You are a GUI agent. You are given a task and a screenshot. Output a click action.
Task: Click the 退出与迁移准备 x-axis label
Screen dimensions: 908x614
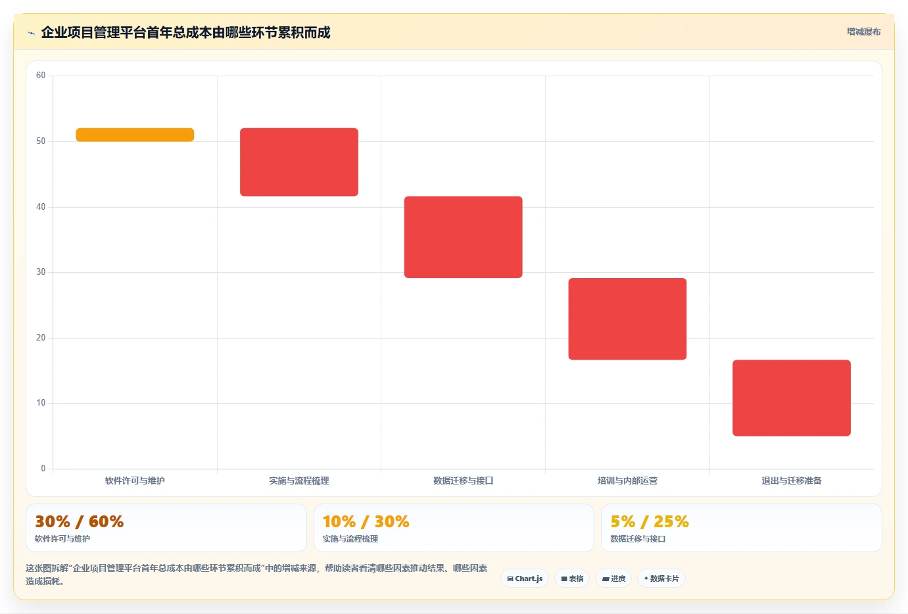792,481
